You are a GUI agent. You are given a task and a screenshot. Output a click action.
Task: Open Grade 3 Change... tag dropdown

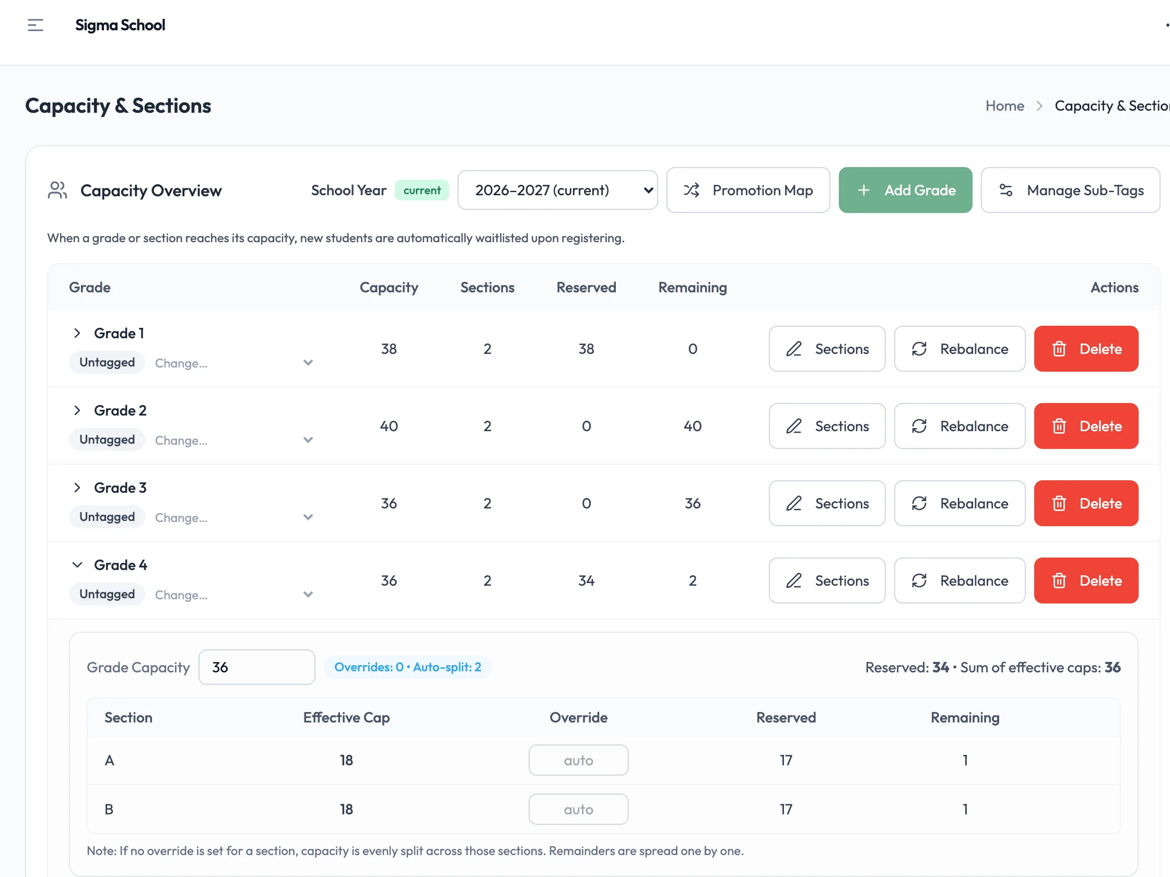[x=234, y=517]
